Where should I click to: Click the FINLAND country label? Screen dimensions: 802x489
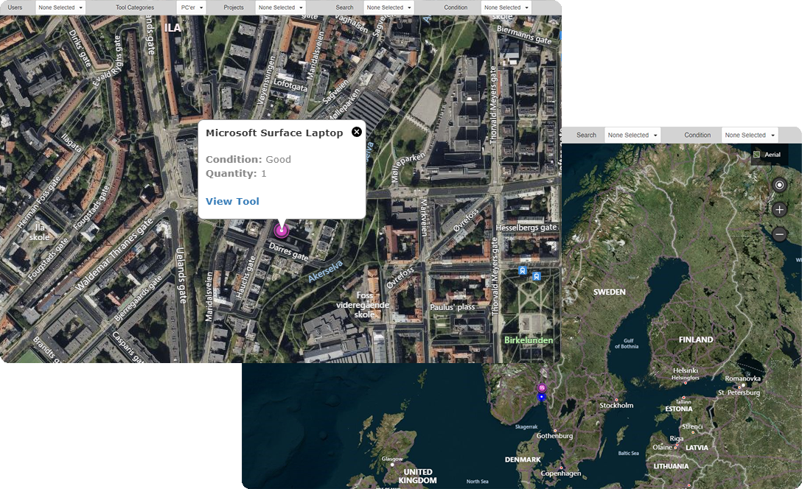tap(696, 340)
